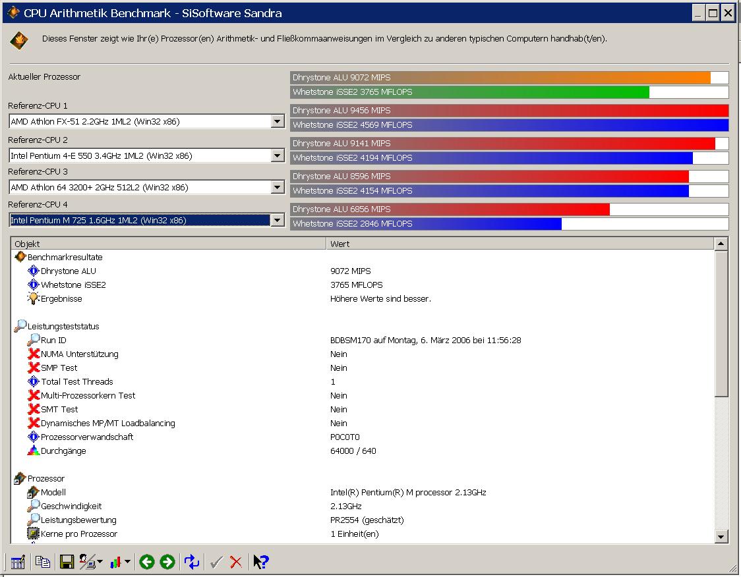The image size is (741, 577).
Task: Click the value '9072 MIPS' in the Wert column
Action: [351, 271]
